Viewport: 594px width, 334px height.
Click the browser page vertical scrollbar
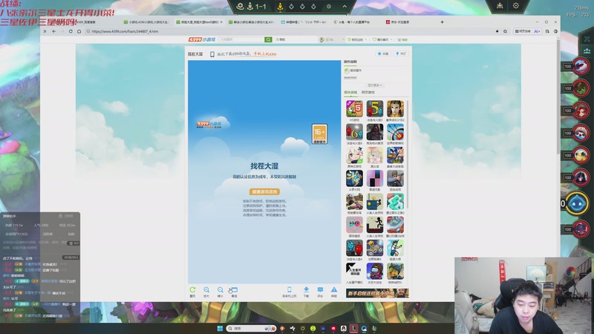click(x=558, y=96)
